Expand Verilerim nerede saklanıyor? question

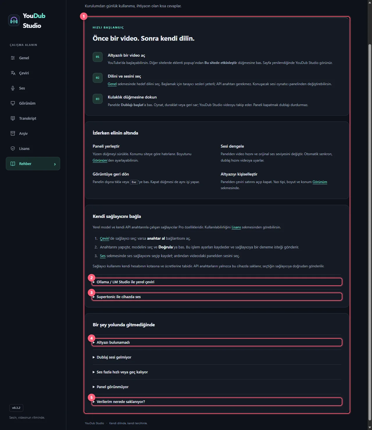click(x=217, y=402)
